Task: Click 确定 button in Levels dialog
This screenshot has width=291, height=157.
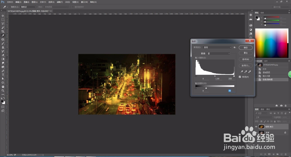Action: [x=246, y=48]
